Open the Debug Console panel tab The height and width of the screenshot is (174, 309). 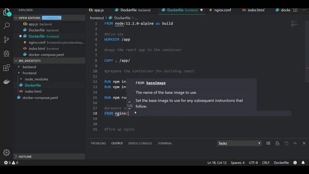[x=140, y=144]
